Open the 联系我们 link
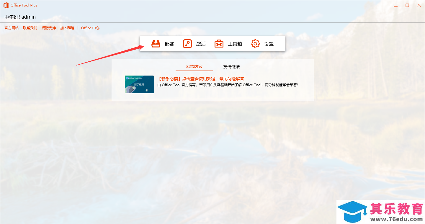 click(x=30, y=28)
